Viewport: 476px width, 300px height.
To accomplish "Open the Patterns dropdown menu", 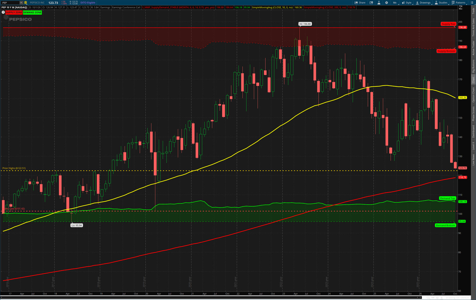I will coord(459,3).
